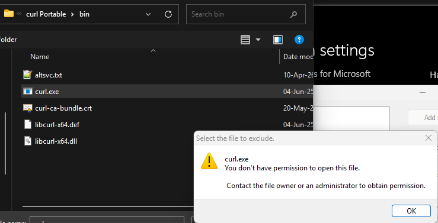Click the file name dropdown field
438x223 pixels.
[107, 220]
